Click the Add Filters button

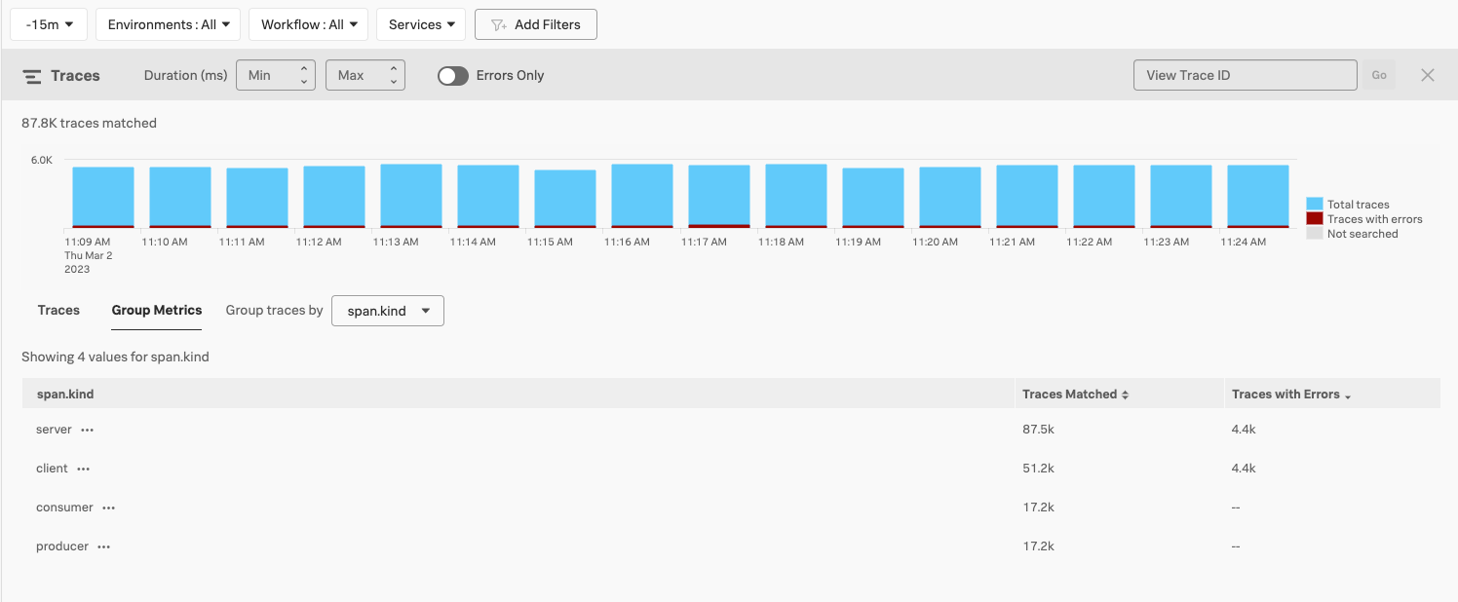click(536, 24)
